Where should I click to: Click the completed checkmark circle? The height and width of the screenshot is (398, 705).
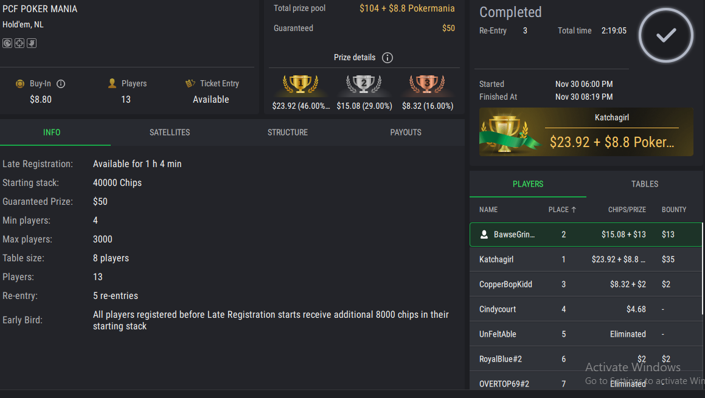point(666,35)
